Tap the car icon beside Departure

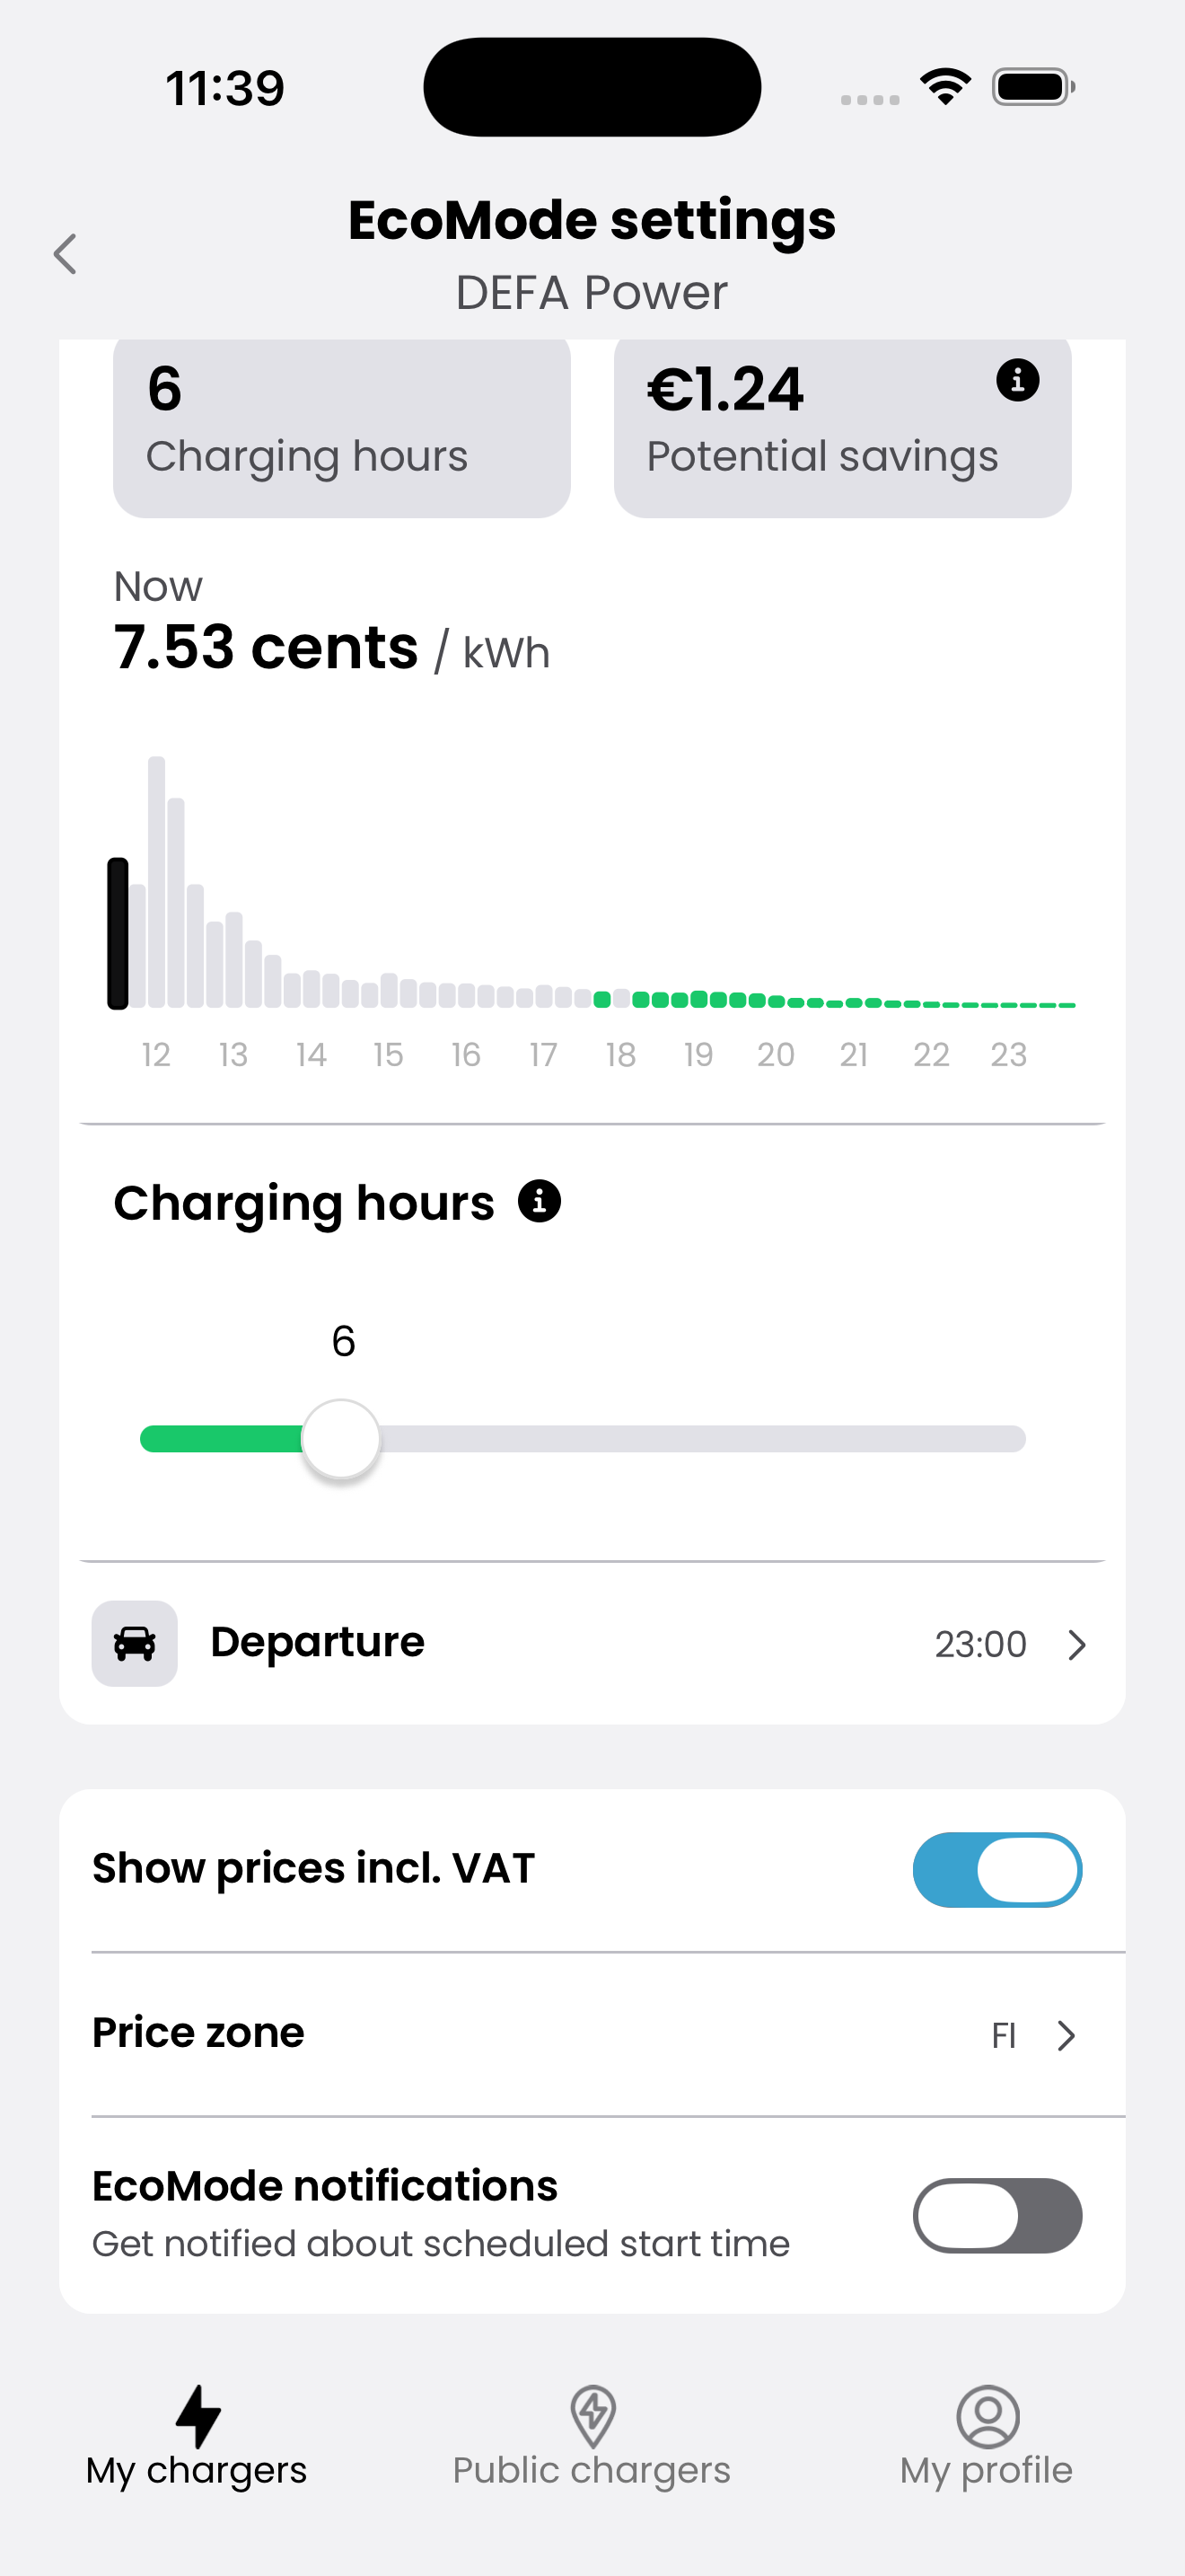pyautogui.click(x=135, y=1643)
